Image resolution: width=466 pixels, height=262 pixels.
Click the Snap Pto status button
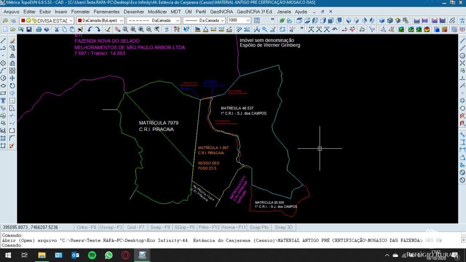coord(259,227)
